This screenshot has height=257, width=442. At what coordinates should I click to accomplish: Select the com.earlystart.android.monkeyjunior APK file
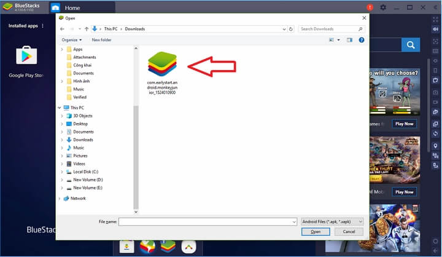(161, 63)
